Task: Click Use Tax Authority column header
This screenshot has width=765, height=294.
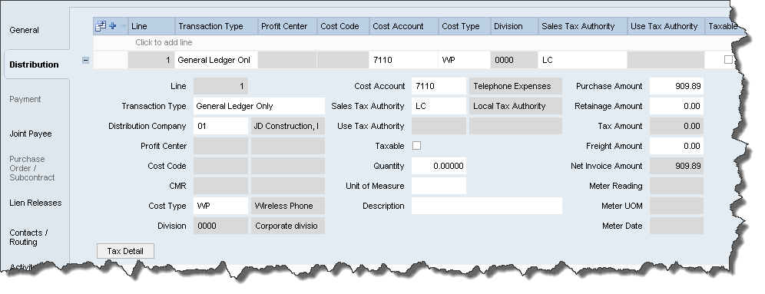Action: tap(666, 26)
